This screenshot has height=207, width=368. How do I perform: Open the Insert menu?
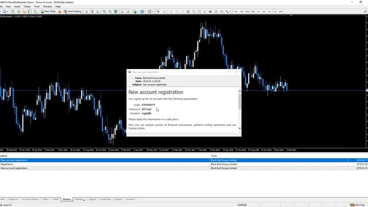(x=17, y=6)
